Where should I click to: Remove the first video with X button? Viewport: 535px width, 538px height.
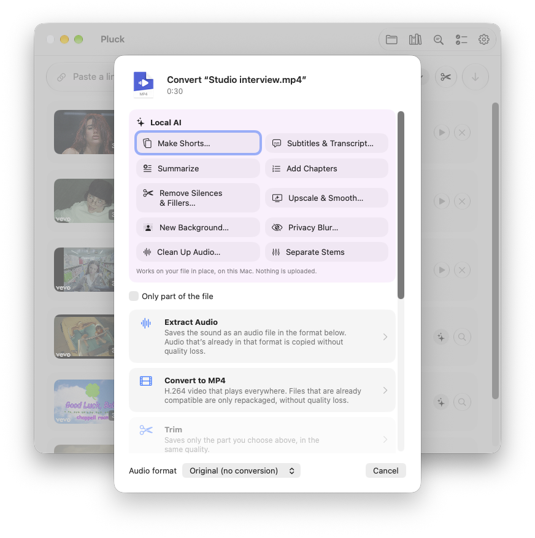tap(462, 133)
